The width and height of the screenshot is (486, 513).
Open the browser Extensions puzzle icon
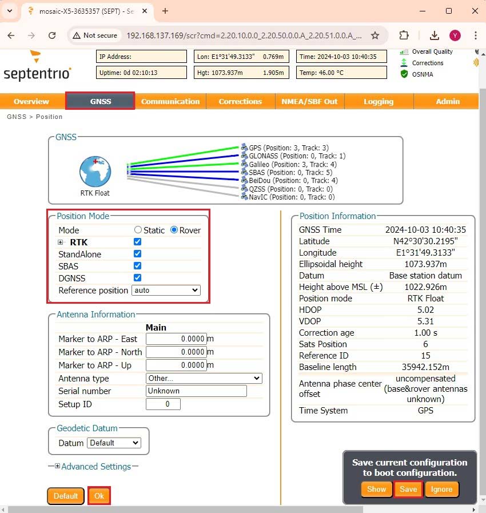pos(404,35)
